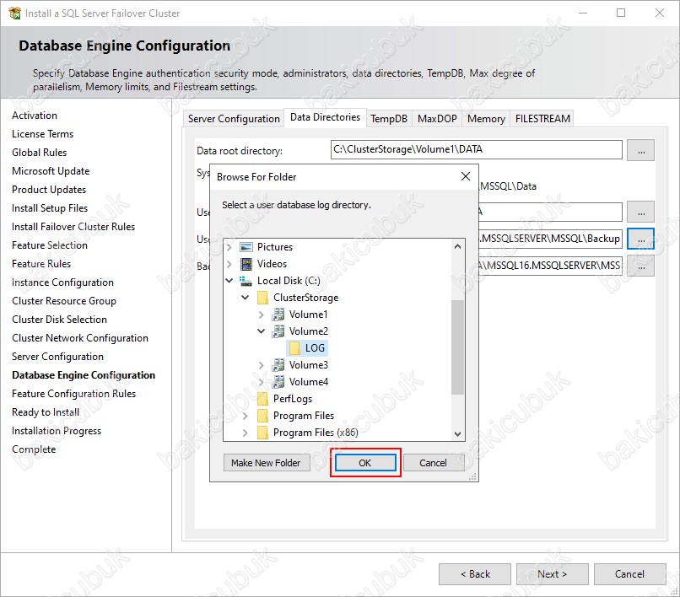Click the Feature Selection step
This screenshot has height=597, width=680.
click(50, 245)
